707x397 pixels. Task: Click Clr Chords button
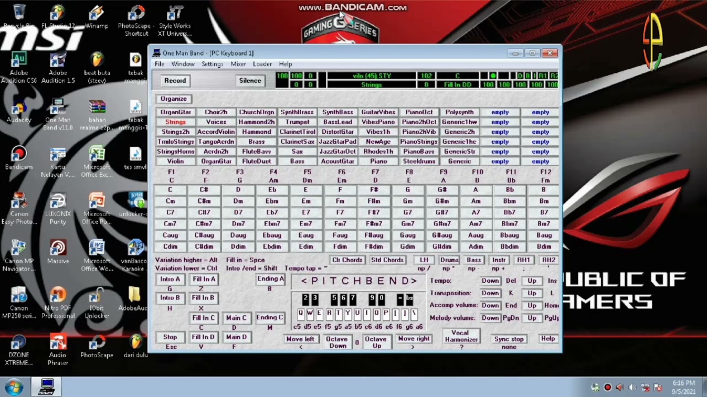(347, 260)
